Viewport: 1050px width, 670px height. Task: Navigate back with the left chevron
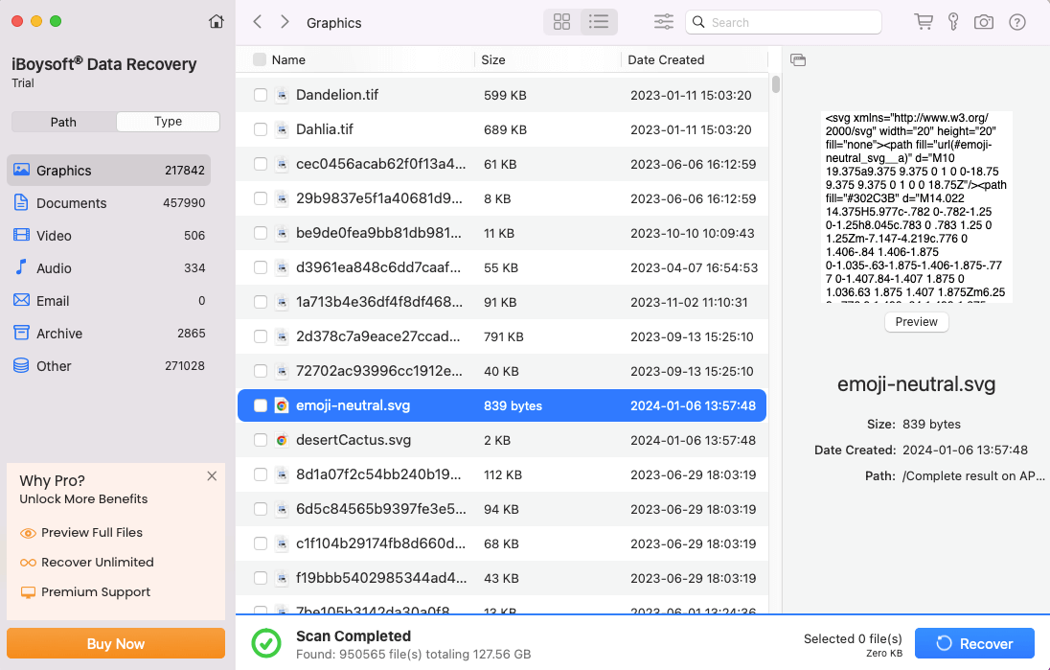point(257,21)
